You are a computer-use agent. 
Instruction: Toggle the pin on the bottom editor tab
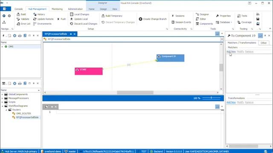(52, 107)
